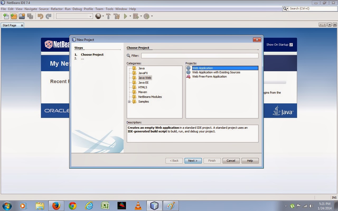338x211 pixels.
Task: Build the project with hammer icon
Action: click(108, 16)
